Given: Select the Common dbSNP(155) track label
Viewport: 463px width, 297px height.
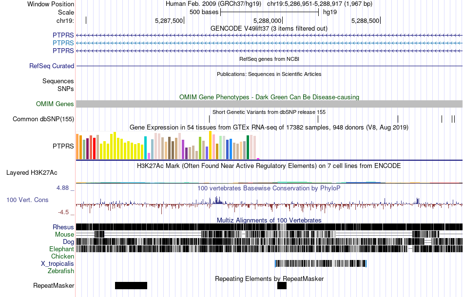Looking at the screenshot, I should point(43,119).
